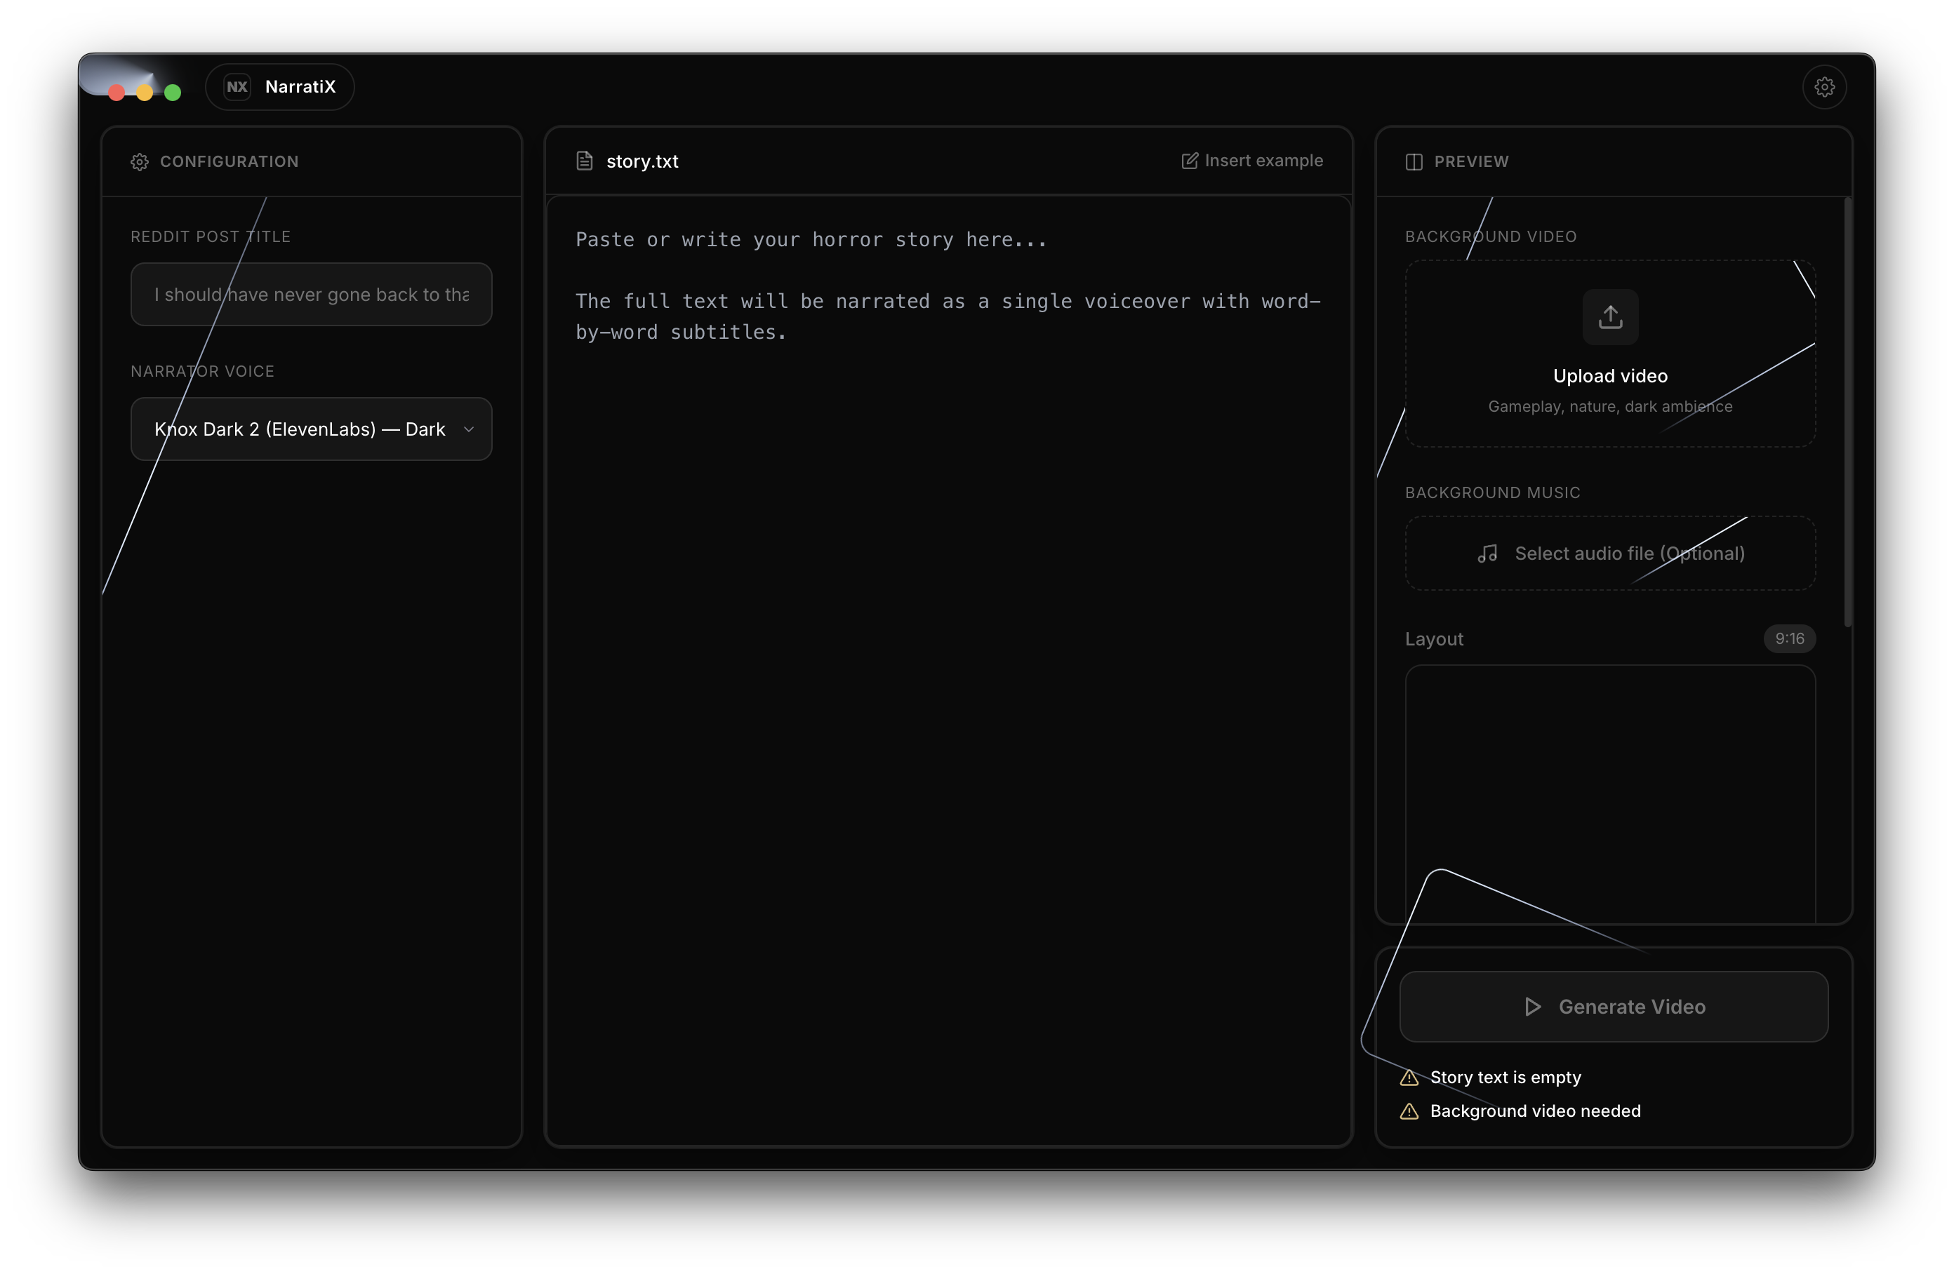Toggle the 9:16 layout badge
This screenshot has width=1954, height=1274.
click(x=1789, y=638)
